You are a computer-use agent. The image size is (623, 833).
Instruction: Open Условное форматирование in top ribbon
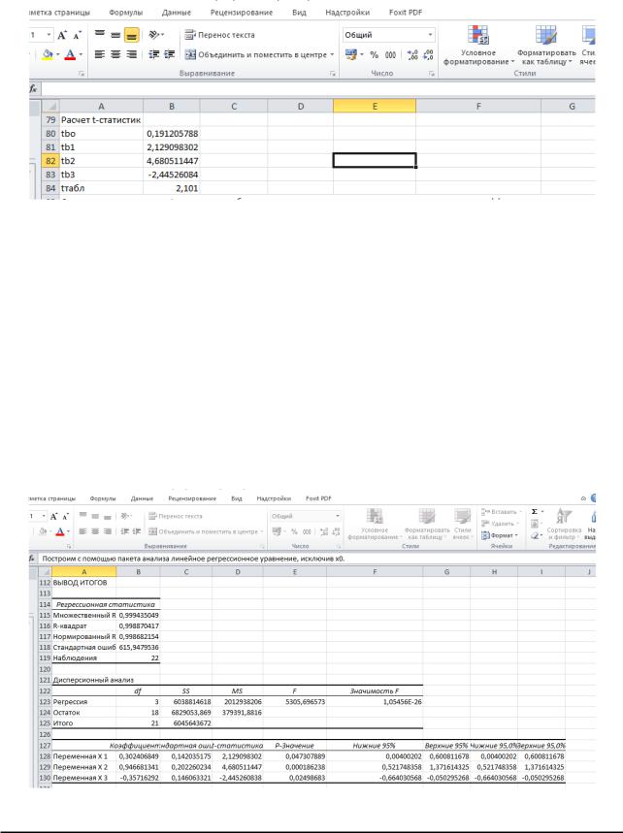click(x=478, y=46)
